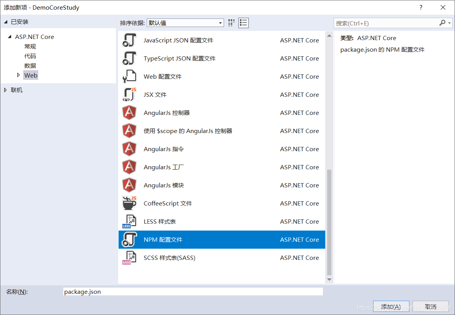Screen dimensions: 455x315
Task: Focus the 搜索(Ctrl+E) search box
Action: (x=386, y=23)
